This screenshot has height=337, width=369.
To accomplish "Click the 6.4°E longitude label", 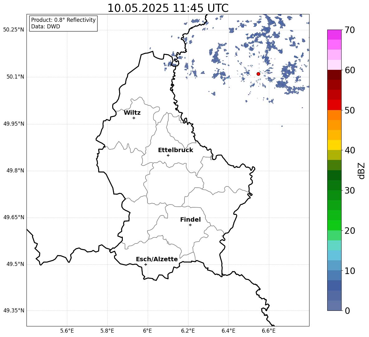I will tap(228, 331).
